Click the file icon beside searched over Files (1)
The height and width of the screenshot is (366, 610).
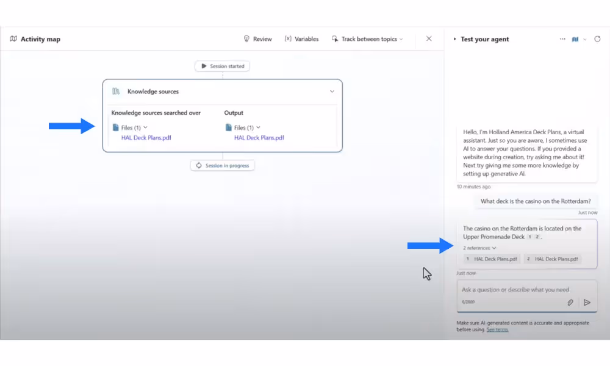point(115,127)
